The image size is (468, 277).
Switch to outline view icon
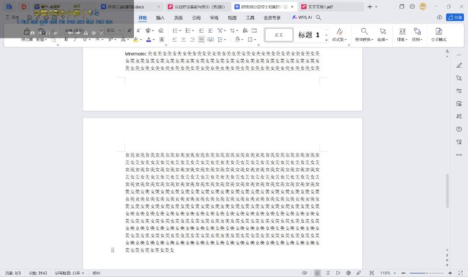pos(328,273)
